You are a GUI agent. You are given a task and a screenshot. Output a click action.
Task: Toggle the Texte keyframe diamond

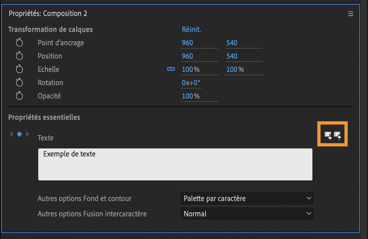(19, 134)
